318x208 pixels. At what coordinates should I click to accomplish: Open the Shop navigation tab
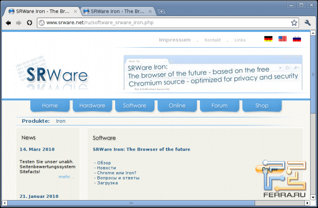click(262, 106)
